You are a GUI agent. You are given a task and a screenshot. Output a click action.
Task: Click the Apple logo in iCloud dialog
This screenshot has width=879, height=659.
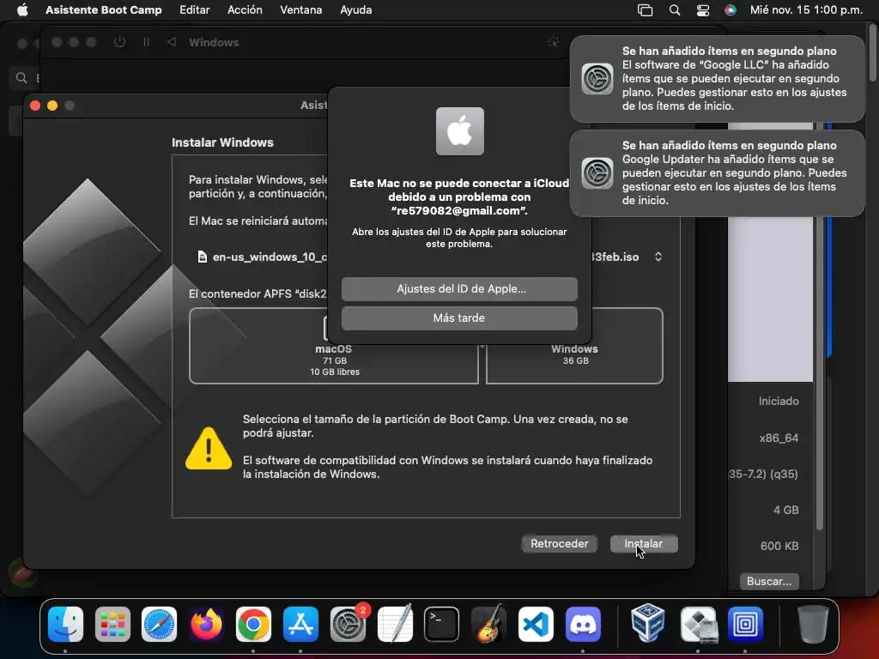pyautogui.click(x=460, y=131)
